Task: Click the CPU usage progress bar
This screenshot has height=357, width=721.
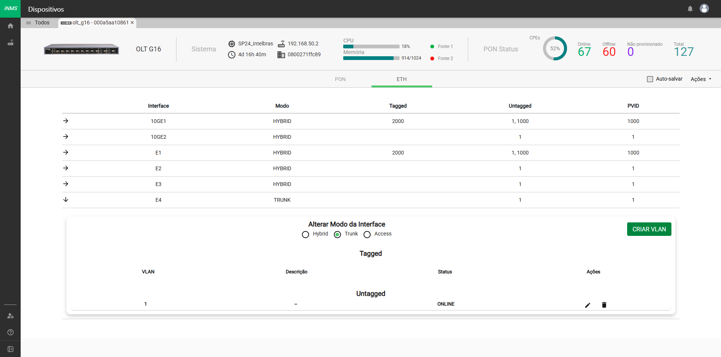Action: click(x=371, y=46)
